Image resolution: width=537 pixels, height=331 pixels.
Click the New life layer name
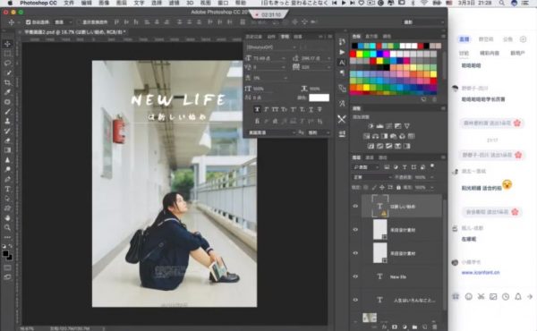pyautogui.click(x=398, y=276)
